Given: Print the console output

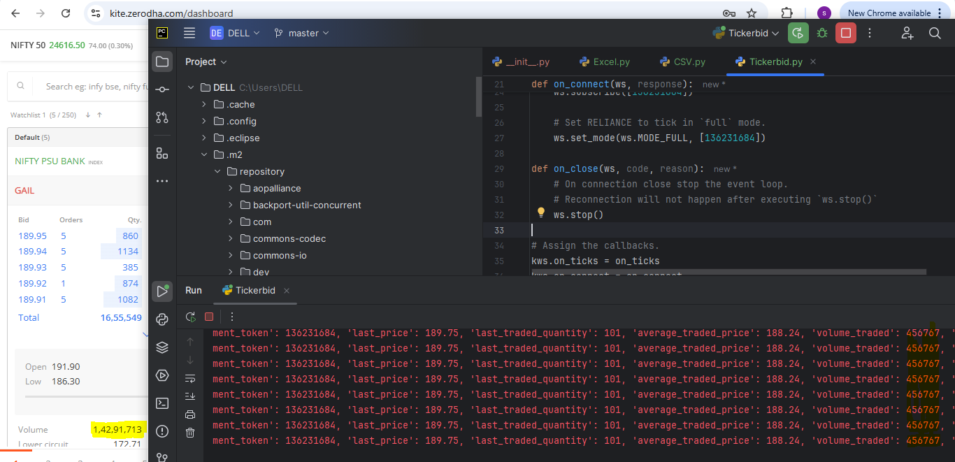Looking at the screenshot, I should tap(190, 414).
